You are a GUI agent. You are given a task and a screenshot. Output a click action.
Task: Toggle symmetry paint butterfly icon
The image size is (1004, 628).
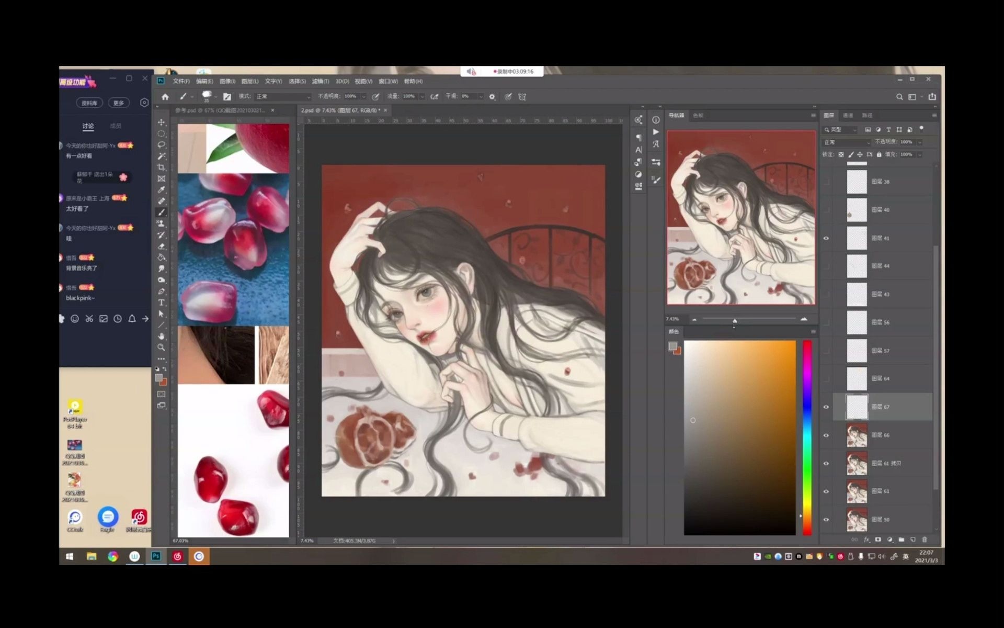522,97
